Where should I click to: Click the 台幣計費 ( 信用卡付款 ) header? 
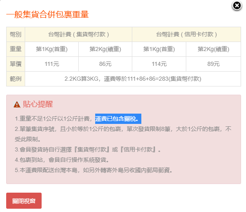(186, 34)
